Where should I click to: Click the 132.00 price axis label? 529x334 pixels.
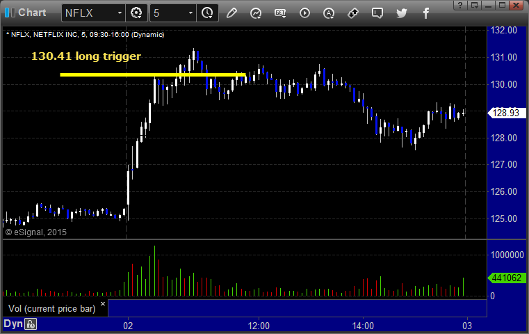(504, 31)
